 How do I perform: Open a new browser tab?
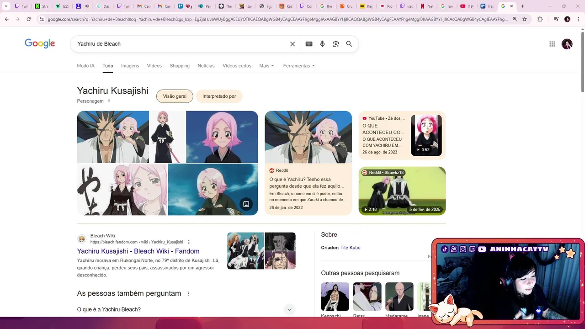click(x=522, y=6)
